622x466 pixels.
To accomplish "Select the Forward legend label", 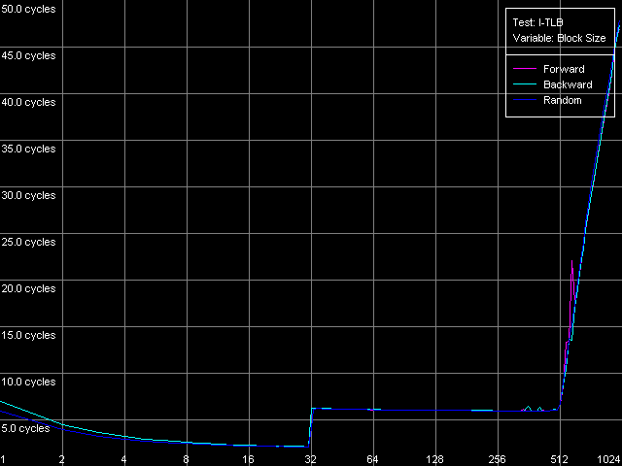I will [564, 69].
